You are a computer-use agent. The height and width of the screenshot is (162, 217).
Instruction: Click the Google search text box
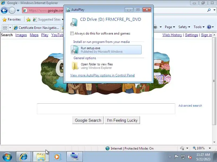point(106,109)
